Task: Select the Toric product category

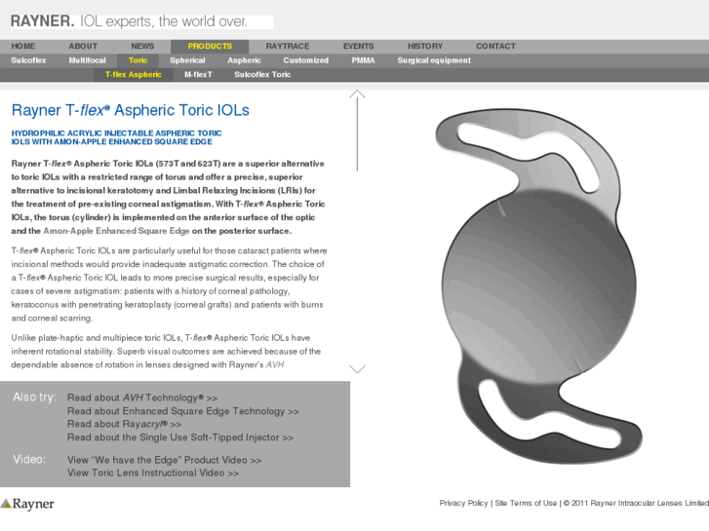Action: click(138, 60)
